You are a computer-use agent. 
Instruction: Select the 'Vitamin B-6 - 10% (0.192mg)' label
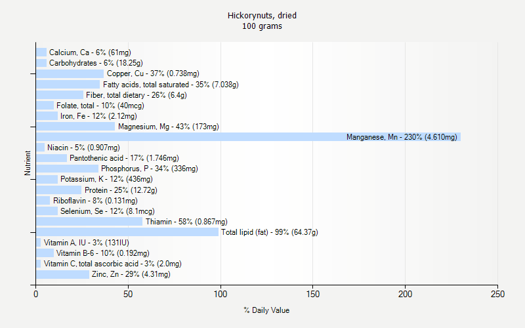(103, 253)
